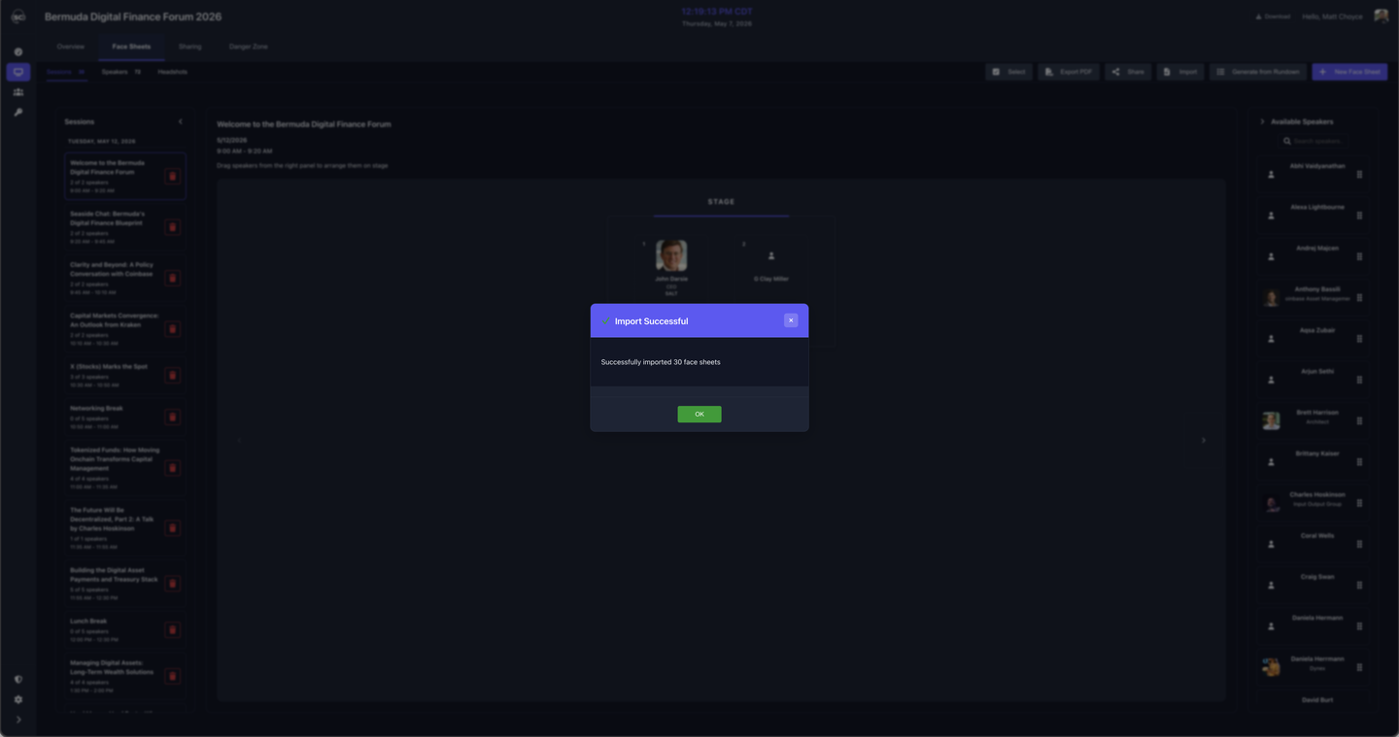Grab the drag handle for Anthony Bassili
This screenshot has height=737, width=1399.
(1359, 298)
